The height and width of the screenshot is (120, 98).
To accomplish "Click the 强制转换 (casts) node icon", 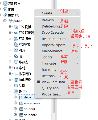I will (5, 3).
